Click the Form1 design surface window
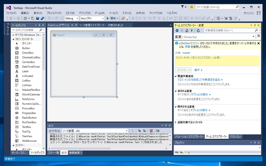The height and width of the screenshot is (166, 266). click(84, 64)
